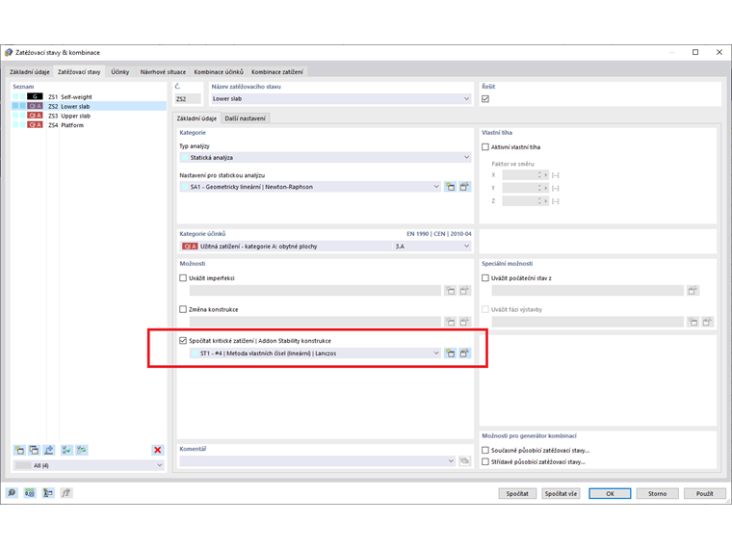This screenshot has width=732, height=549.
Task: Click edit construction stage icon
Action: point(708,322)
